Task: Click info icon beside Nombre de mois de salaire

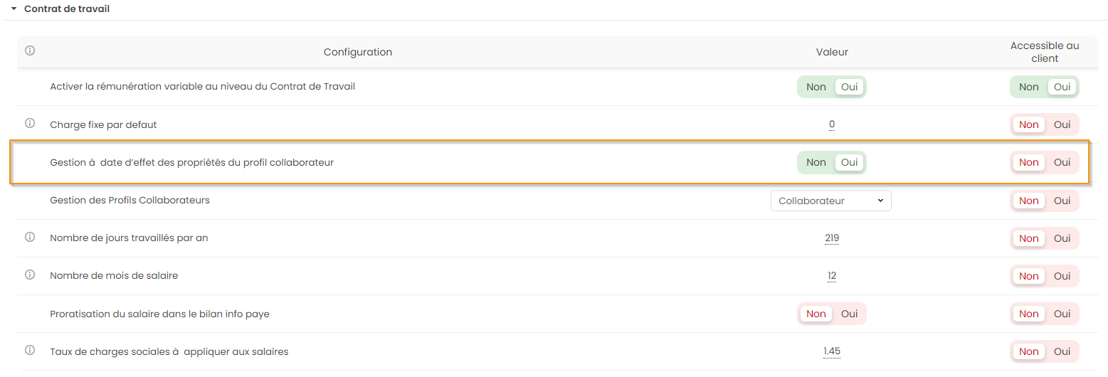Action: 30,275
